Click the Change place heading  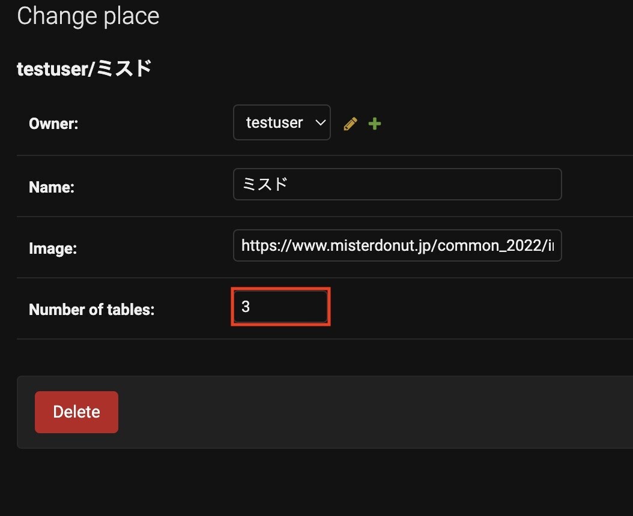click(x=88, y=16)
